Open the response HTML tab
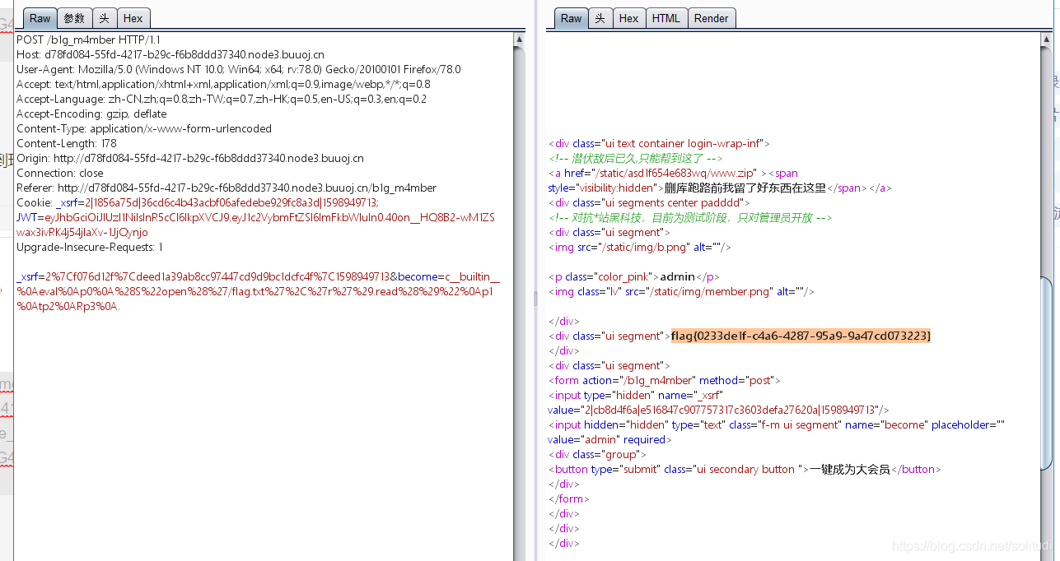 pyautogui.click(x=665, y=18)
